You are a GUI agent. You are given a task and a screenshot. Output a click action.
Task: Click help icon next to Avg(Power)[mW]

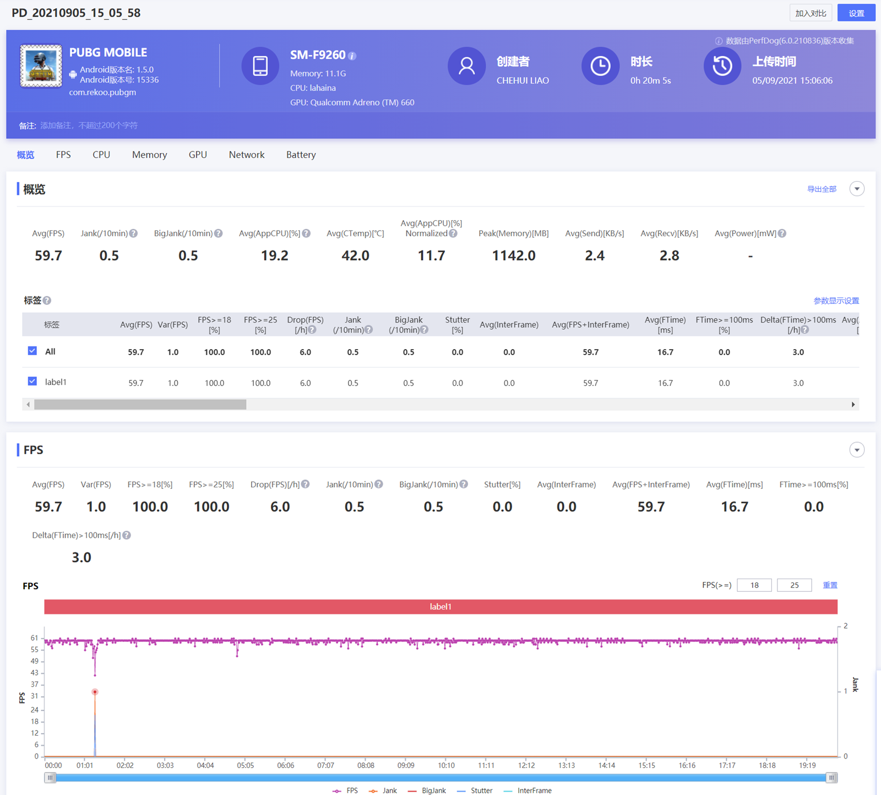[782, 233]
